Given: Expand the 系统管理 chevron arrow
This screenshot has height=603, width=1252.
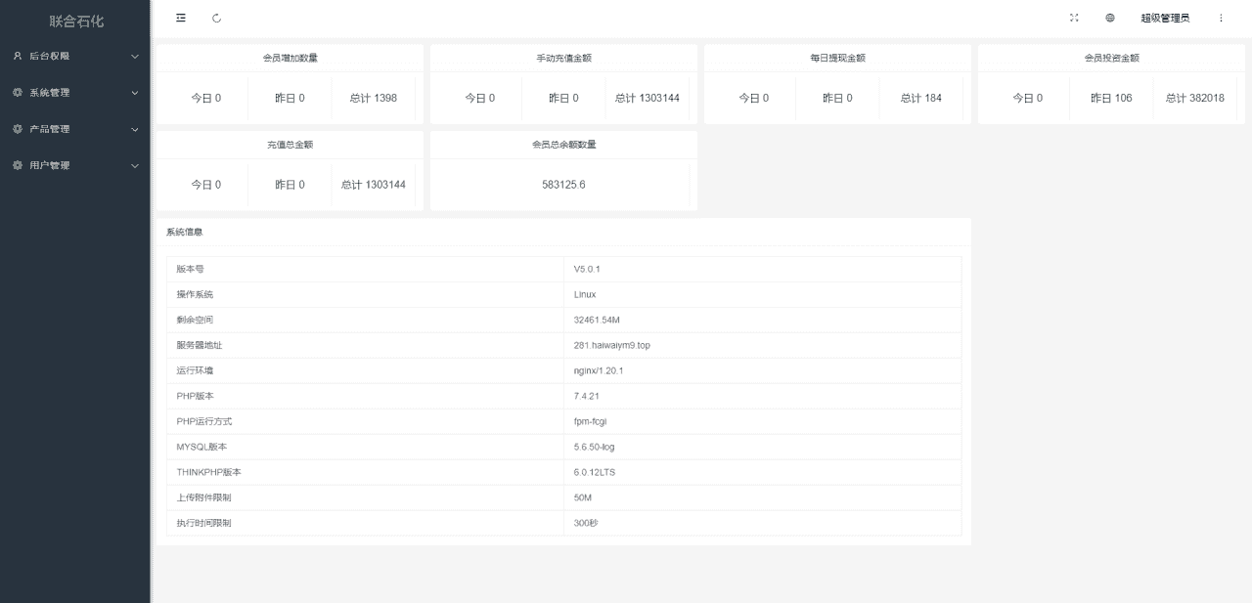Looking at the screenshot, I should [x=135, y=93].
